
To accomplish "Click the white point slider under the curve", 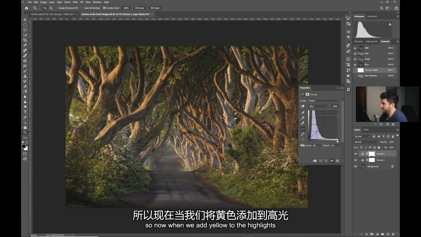I will [338, 141].
